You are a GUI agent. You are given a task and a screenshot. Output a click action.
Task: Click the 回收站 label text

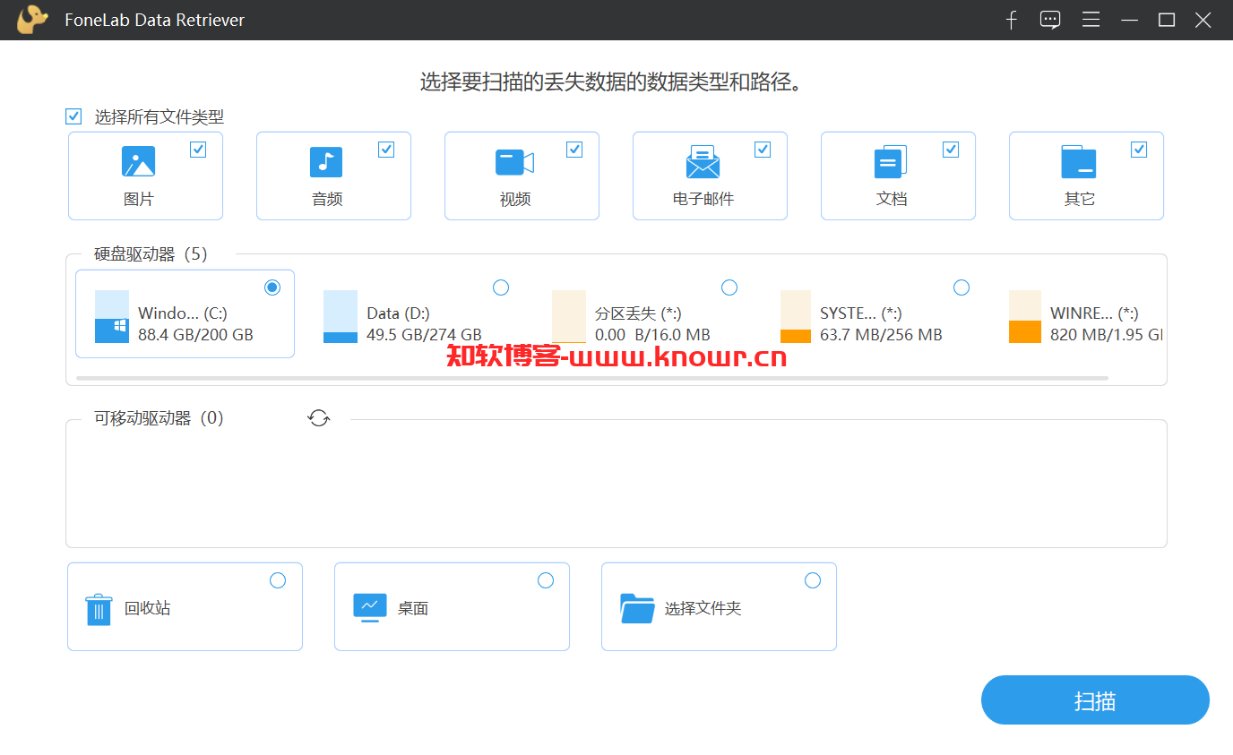147,608
